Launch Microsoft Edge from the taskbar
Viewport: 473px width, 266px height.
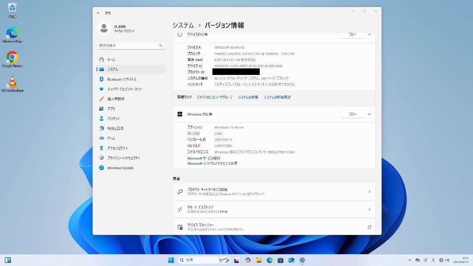pyautogui.click(x=271, y=260)
